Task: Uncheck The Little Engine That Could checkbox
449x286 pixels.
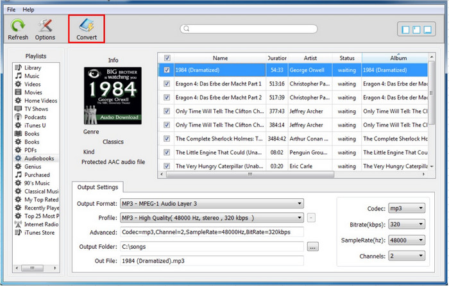Action: (167, 153)
